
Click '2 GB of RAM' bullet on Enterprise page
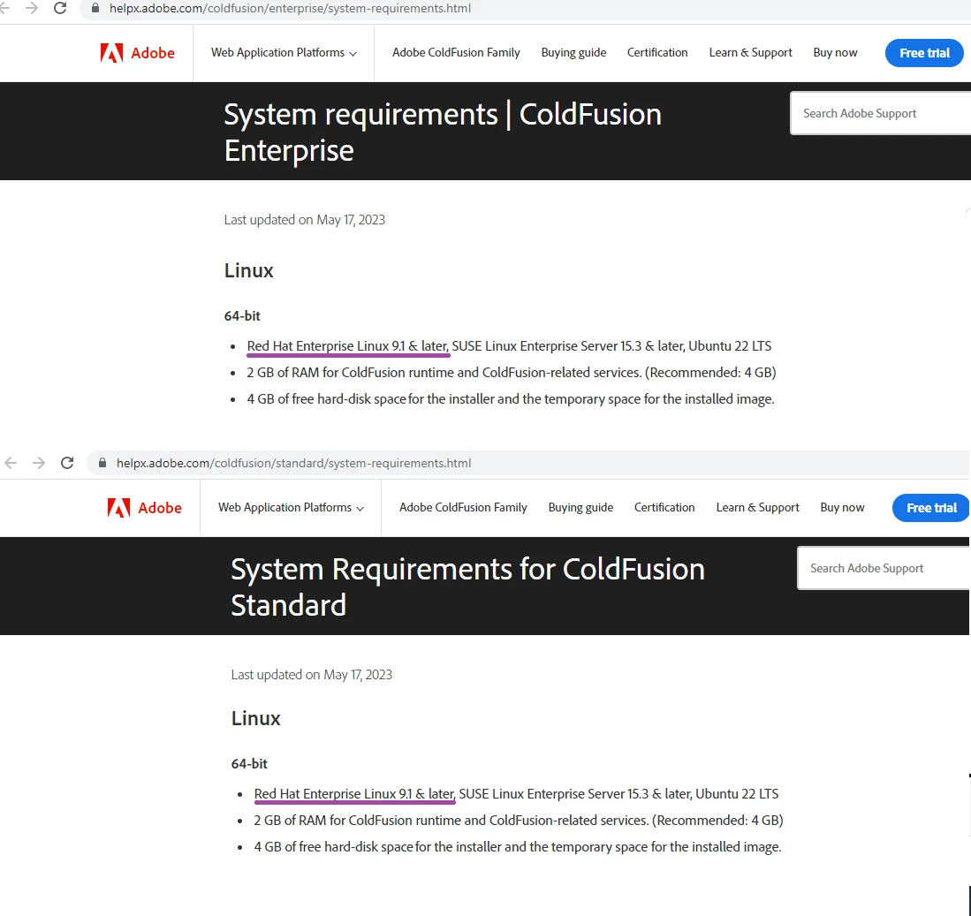511,373
